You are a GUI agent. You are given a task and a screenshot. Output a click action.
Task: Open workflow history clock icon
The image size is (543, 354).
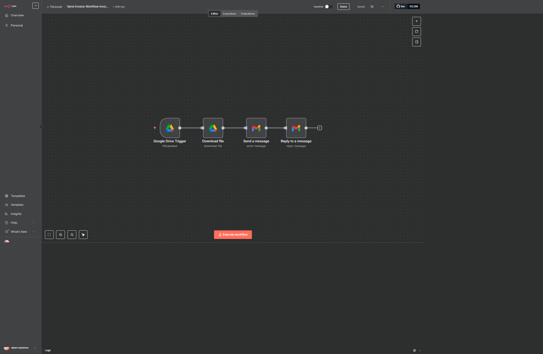point(372,7)
